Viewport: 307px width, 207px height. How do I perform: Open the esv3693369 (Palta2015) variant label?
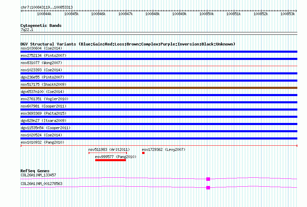43,113
